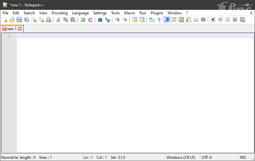Click into the empty editor line 1
Image resolution: width=255 pixels, height=161 pixels.
click(x=135, y=36)
